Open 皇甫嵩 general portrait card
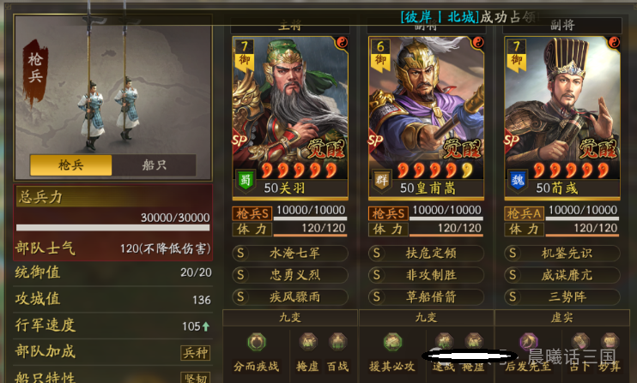 pyautogui.click(x=426, y=117)
